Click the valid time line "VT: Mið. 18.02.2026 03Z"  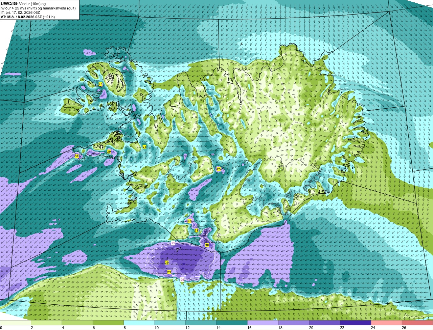click(21, 17)
